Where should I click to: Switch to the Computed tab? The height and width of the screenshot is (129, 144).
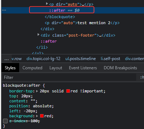tap(32, 68)
